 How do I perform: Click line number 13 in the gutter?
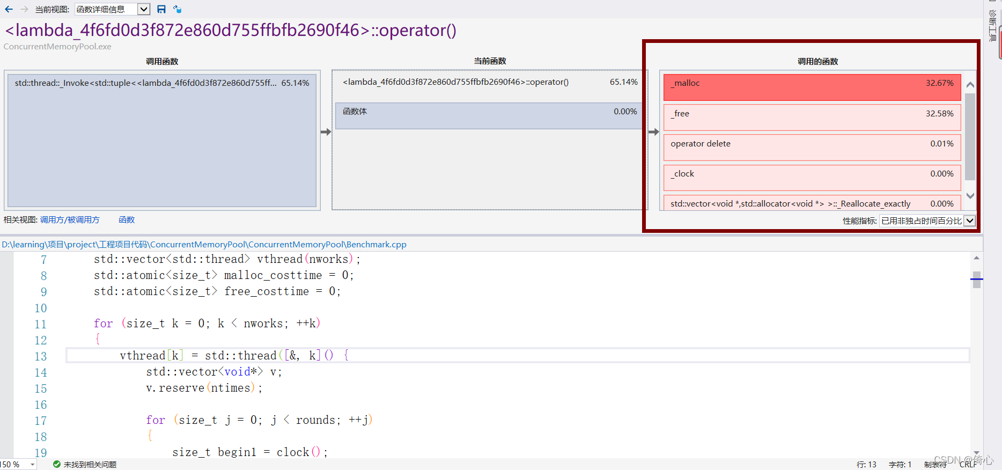point(41,356)
